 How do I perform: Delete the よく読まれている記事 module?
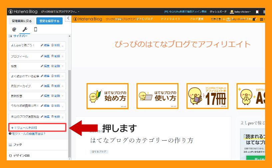56,76
